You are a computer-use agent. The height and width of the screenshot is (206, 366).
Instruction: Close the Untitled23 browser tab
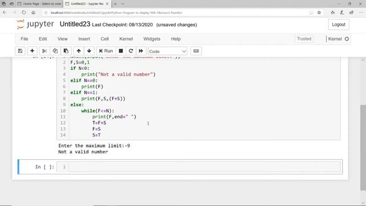pyautogui.click(x=107, y=4)
